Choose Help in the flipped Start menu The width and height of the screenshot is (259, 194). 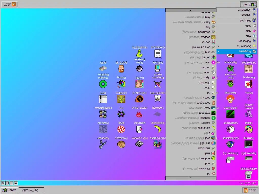(236, 31)
